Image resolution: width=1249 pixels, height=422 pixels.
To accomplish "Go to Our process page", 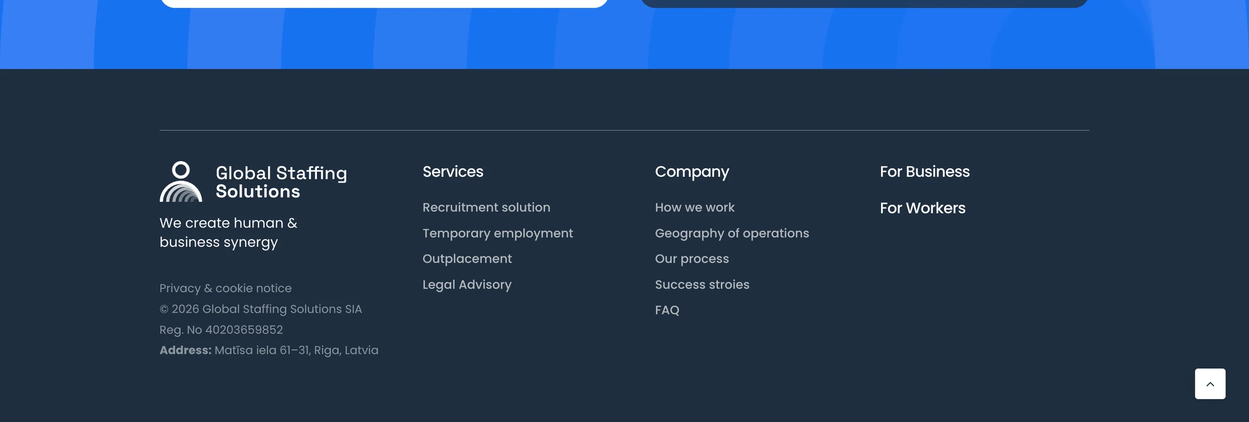I will click(x=692, y=259).
